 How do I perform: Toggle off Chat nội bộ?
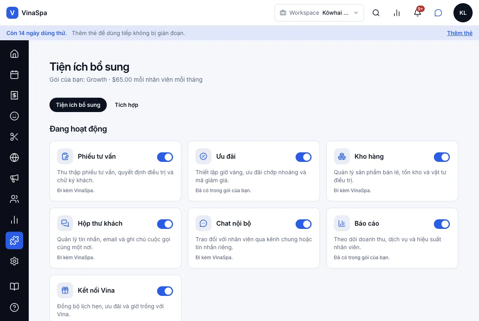pos(303,224)
